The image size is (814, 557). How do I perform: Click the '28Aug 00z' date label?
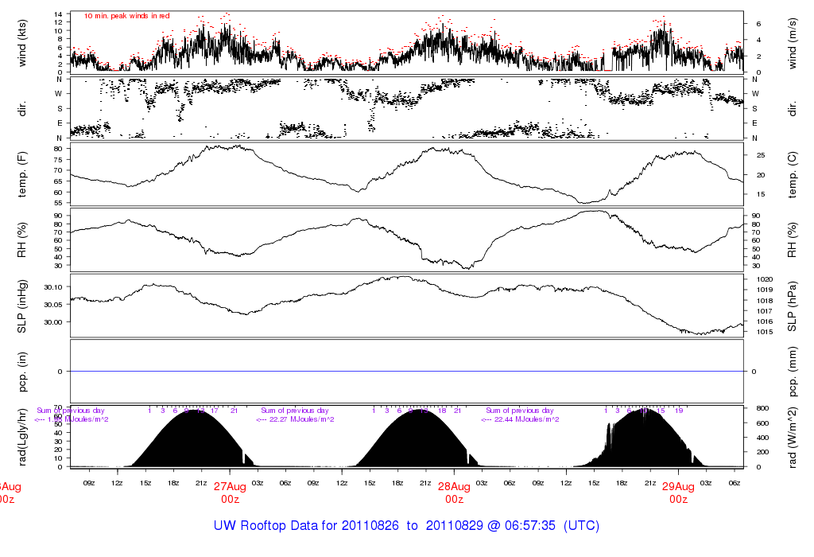(x=454, y=493)
